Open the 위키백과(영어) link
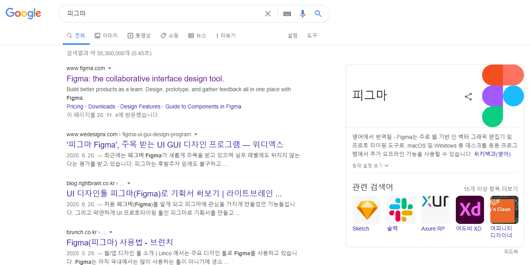 tap(492, 154)
